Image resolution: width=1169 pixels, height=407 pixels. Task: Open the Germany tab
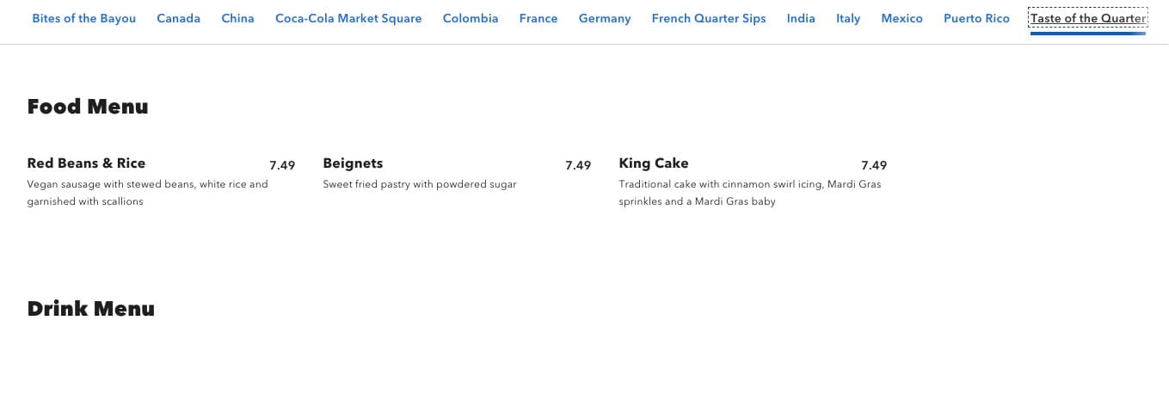click(x=605, y=18)
